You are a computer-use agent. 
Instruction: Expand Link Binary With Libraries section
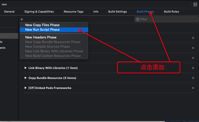[25, 68]
